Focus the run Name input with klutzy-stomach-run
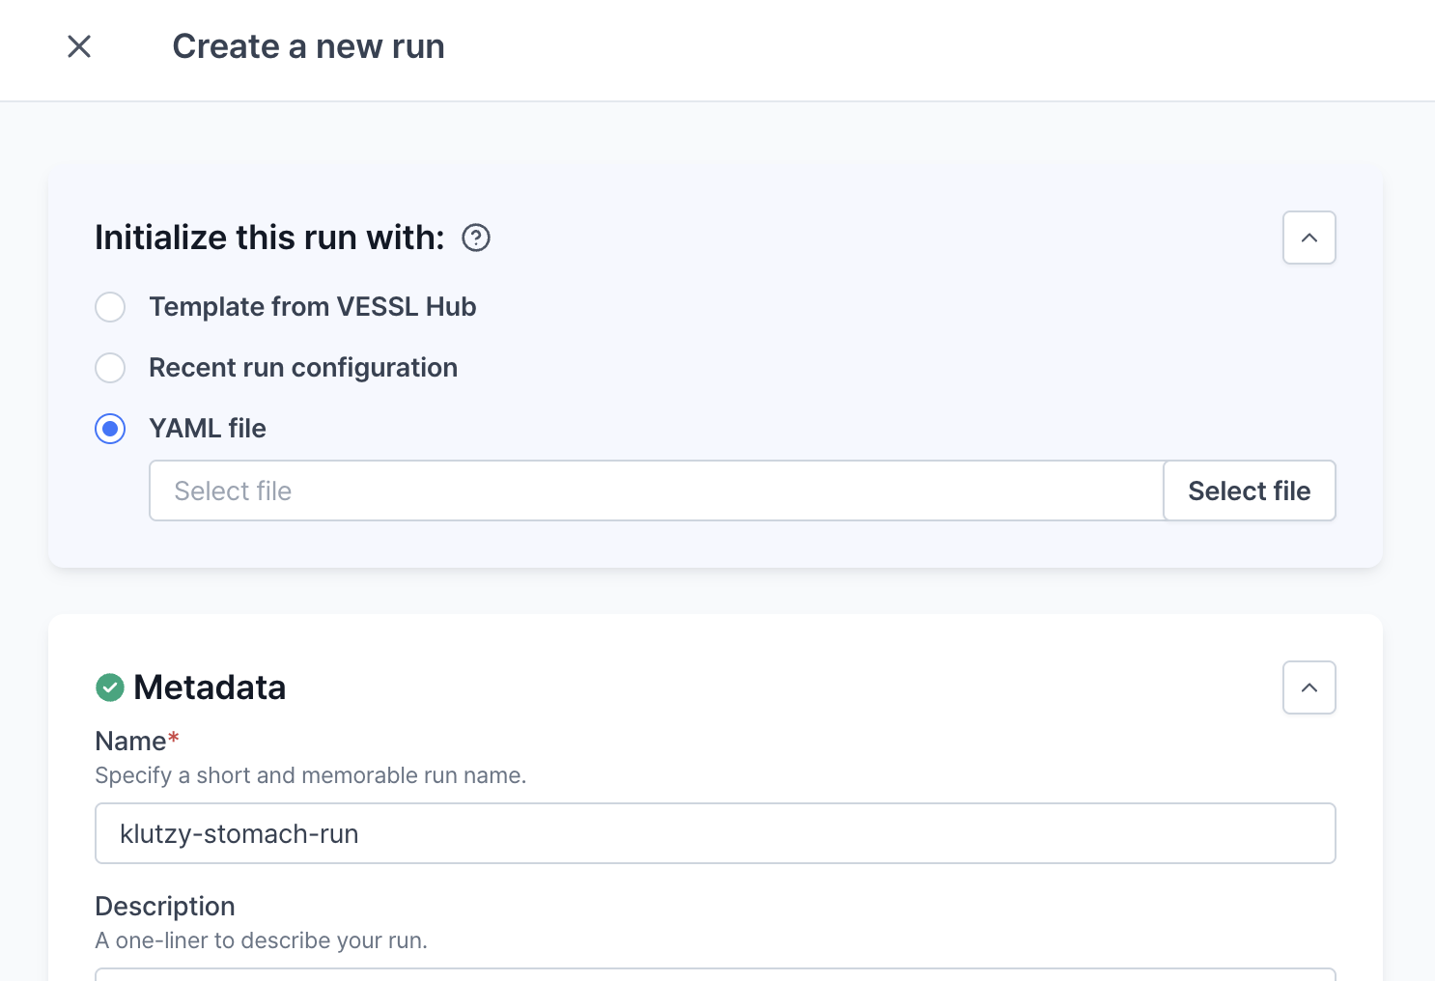1435x981 pixels. coord(715,833)
